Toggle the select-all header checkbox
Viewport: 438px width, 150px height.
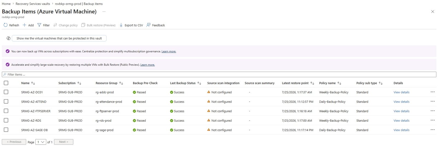6,83
